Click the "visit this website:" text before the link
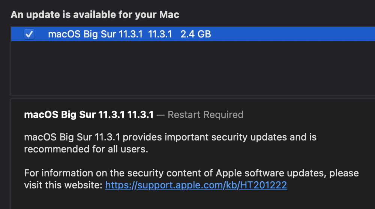Viewport: 375px width, 209px height. click(64, 185)
